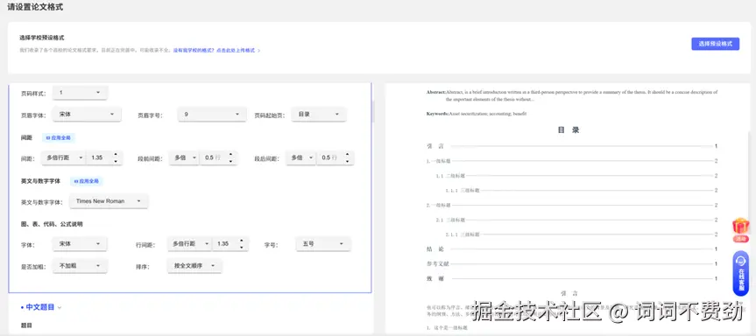Decrease the 行间距 1.35 value with down arrow
This screenshot has height=336, width=756.
coord(242,247)
